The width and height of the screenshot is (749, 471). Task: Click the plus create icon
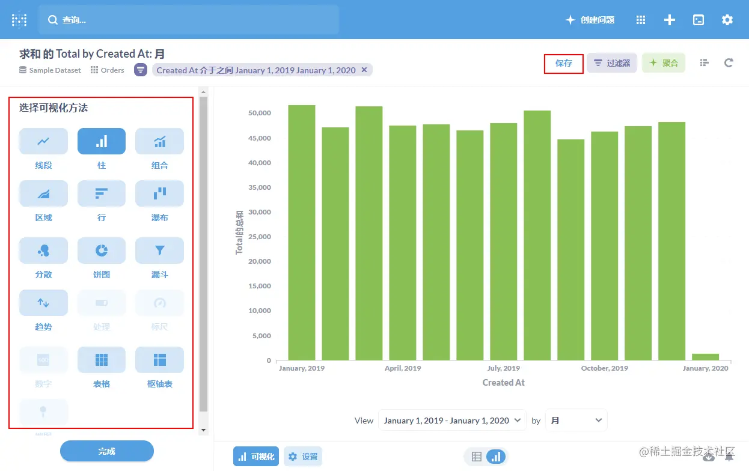point(670,20)
